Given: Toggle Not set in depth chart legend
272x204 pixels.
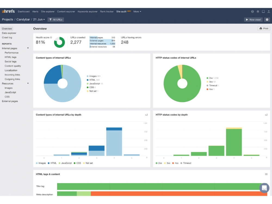Looking at the screenshot, I should (x=88, y=163).
